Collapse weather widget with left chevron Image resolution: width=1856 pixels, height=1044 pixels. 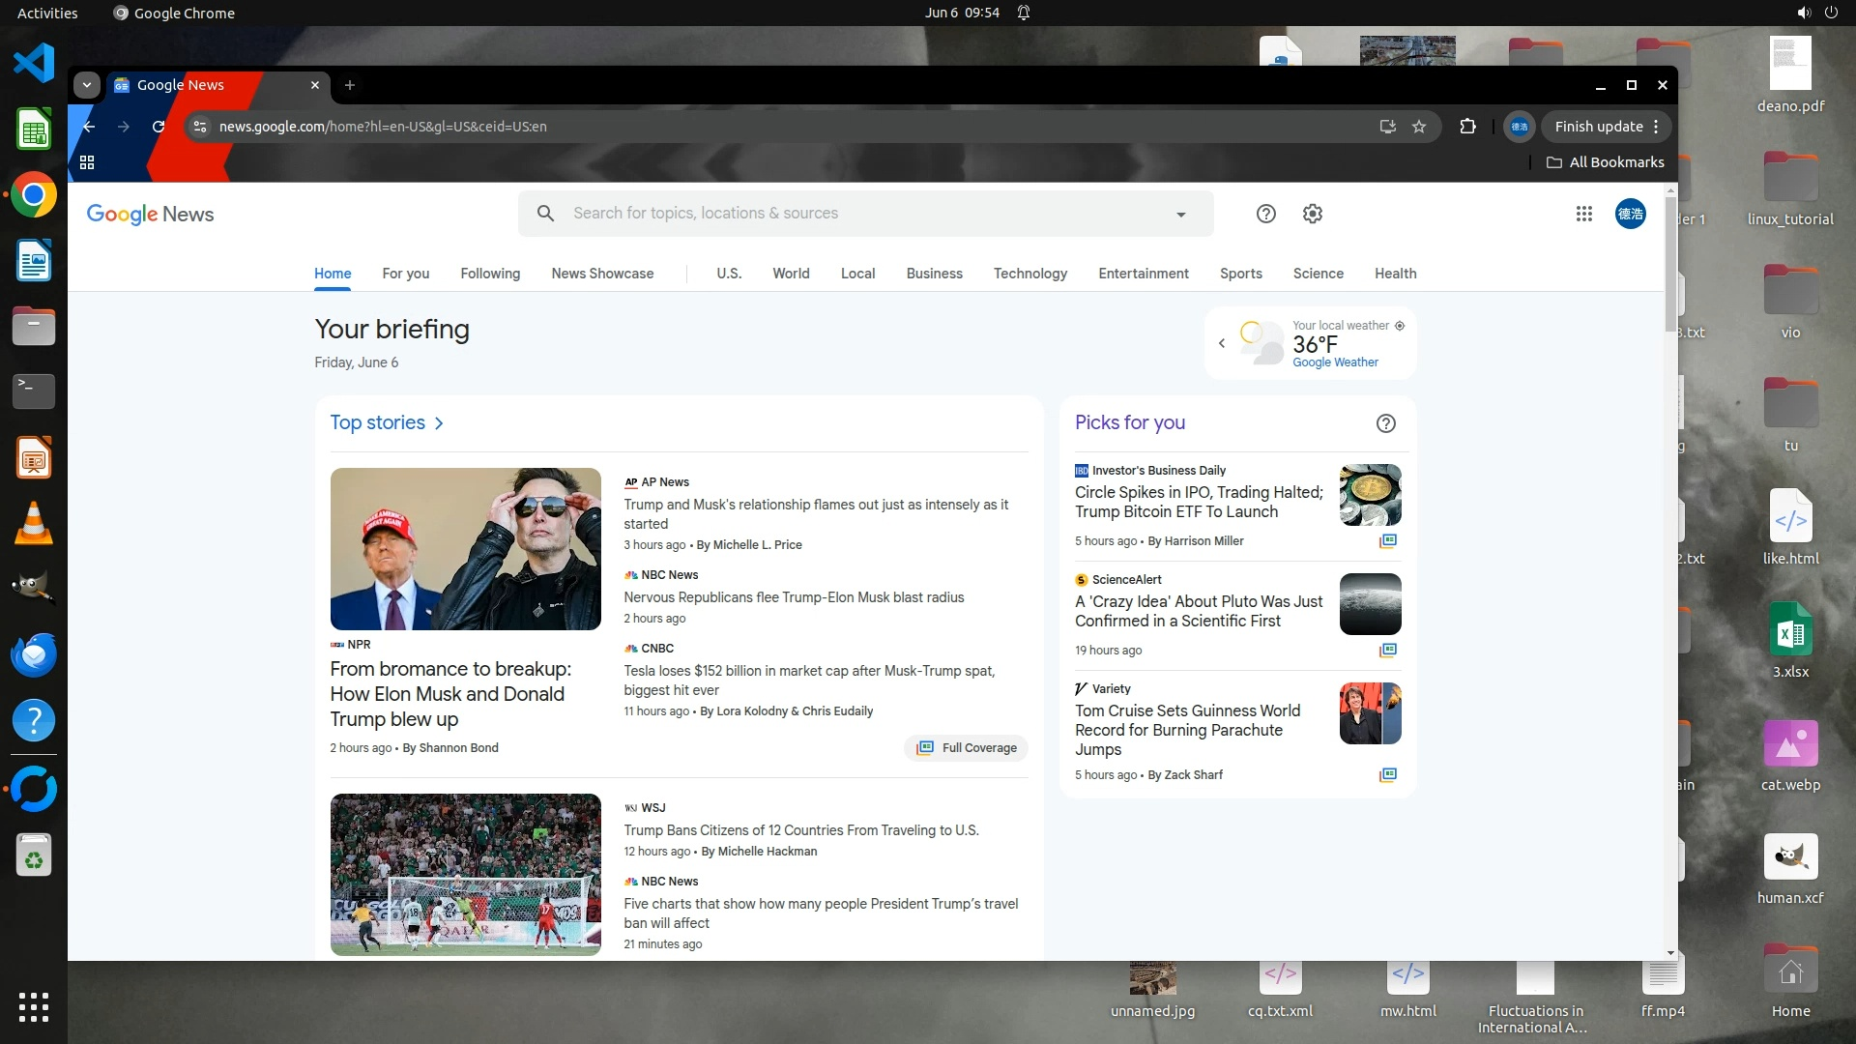point(1222,343)
